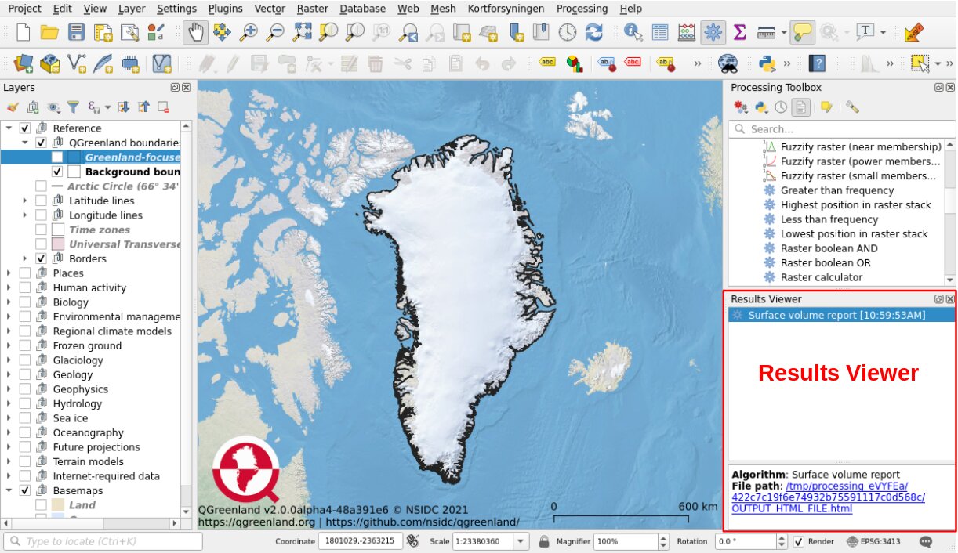This screenshot has width=958, height=553.
Task: Toggle the Render checkbox in status bar
Action: coord(799,541)
